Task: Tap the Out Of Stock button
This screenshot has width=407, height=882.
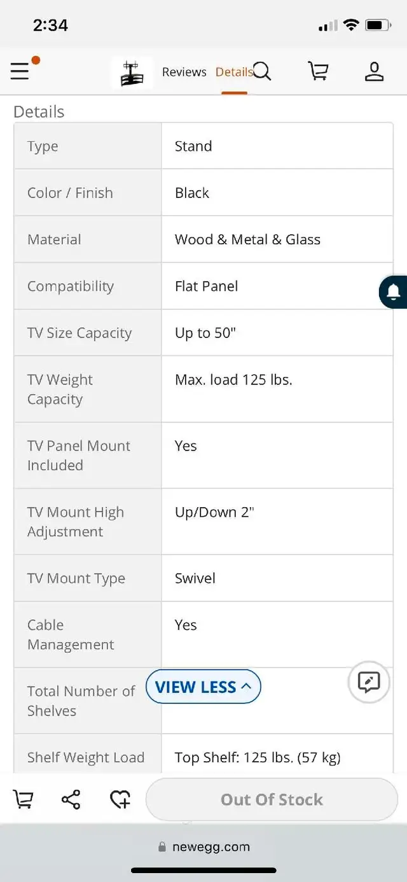Action: (x=272, y=799)
